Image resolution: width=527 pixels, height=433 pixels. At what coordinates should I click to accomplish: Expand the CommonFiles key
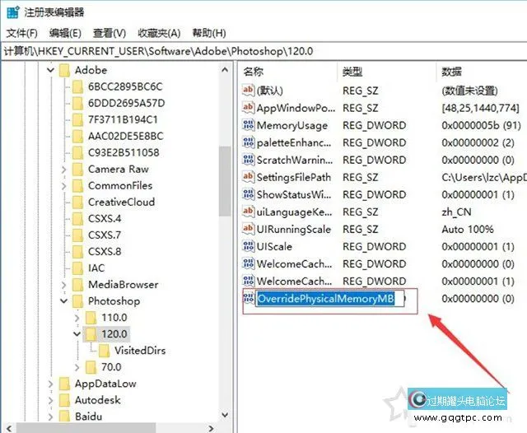pos(64,186)
